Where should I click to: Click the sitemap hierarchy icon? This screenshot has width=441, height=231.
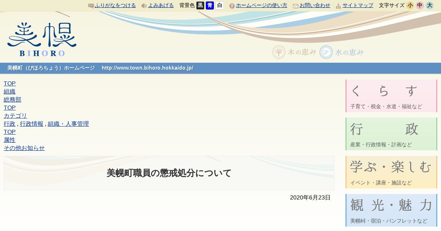click(x=338, y=6)
